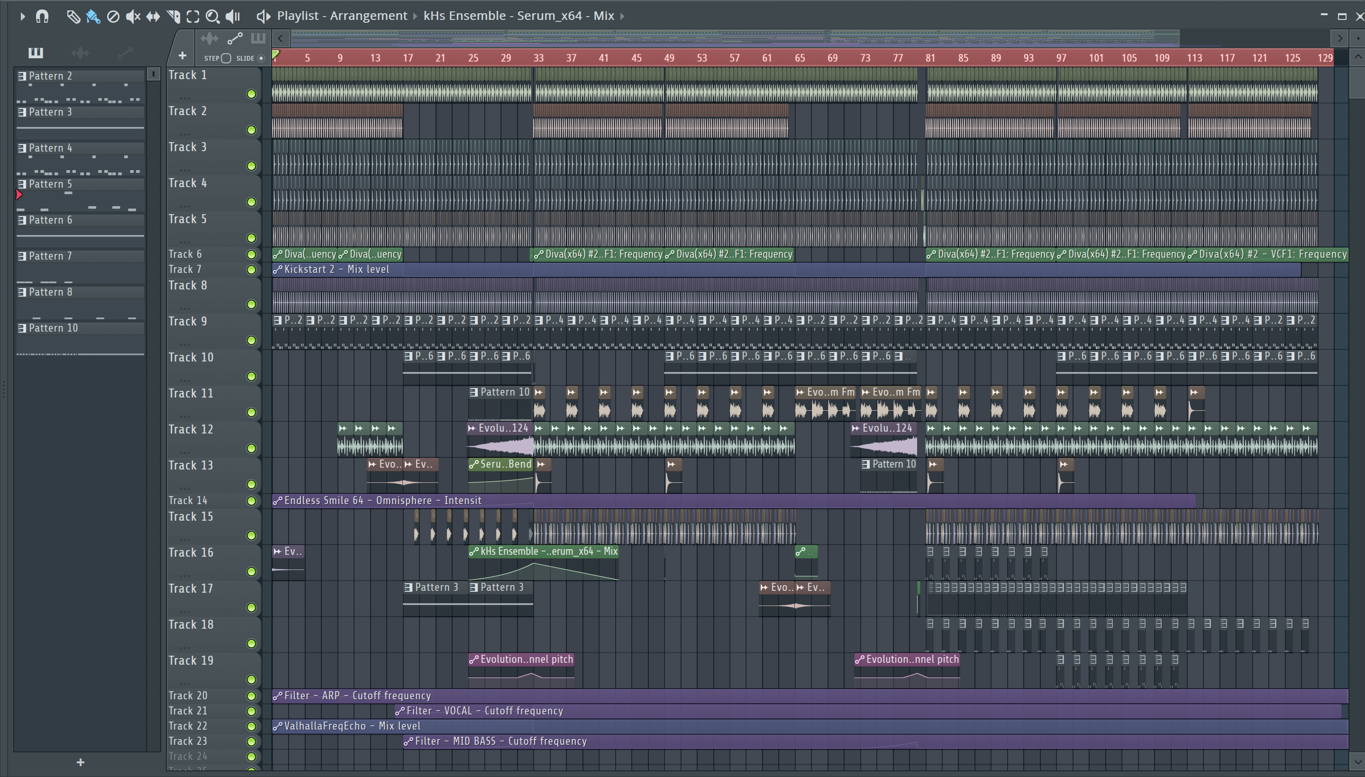Screen dimensions: 1365x777
Task: Select ValhallaFreqEcho - Mix level clip
Action: [x=810, y=726]
